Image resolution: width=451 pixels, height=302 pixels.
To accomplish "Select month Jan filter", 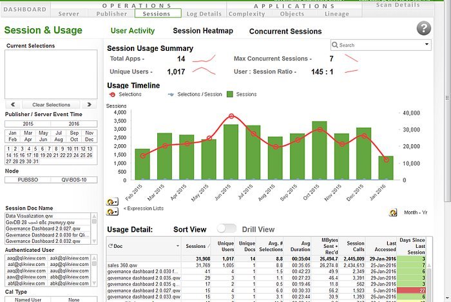I will pos(12,133).
